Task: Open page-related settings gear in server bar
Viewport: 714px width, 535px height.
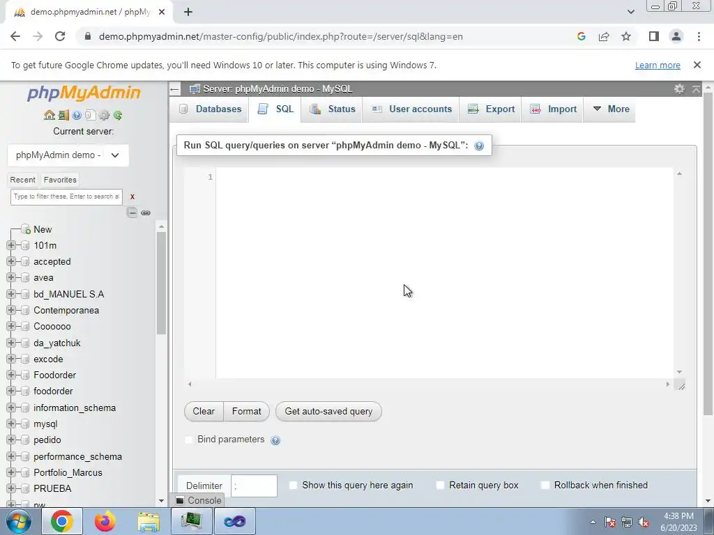Action: (x=679, y=88)
